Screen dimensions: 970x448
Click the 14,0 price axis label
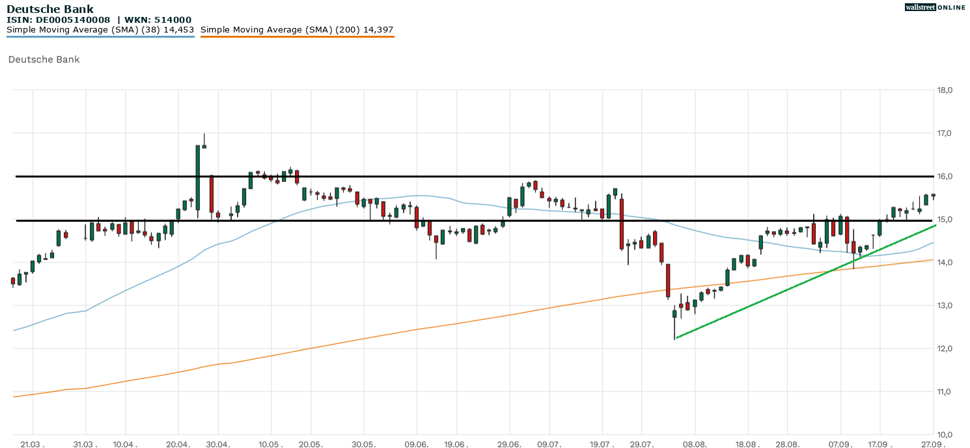[945, 262]
